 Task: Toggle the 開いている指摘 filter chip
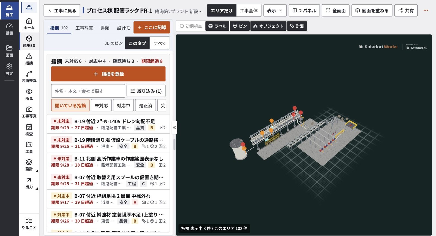[70, 105]
